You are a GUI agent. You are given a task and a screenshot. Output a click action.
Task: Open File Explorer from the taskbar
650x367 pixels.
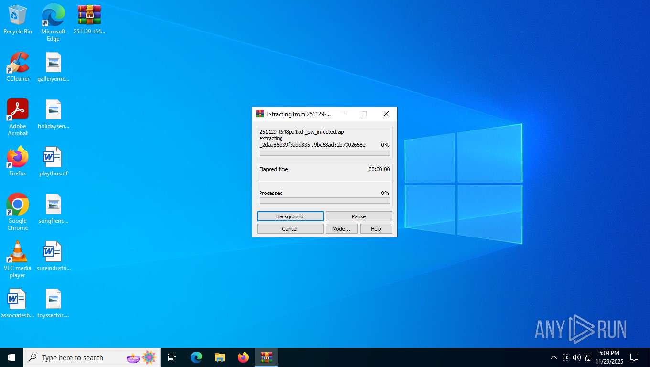[x=219, y=357]
